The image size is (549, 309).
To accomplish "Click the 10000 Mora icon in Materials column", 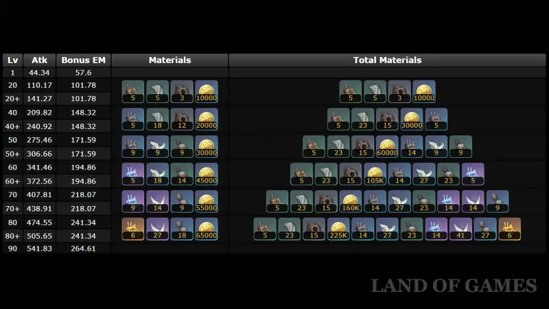I will (x=207, y=91).
